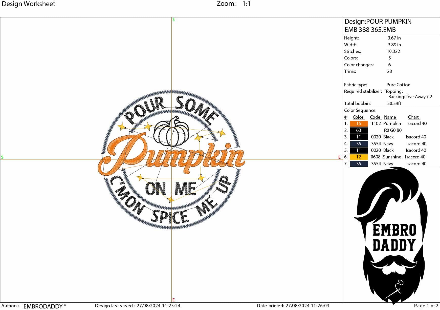Click the Fabric type 'Pure Cotton'
Screen dimensions: 440x310
click(x=398, y=85)
